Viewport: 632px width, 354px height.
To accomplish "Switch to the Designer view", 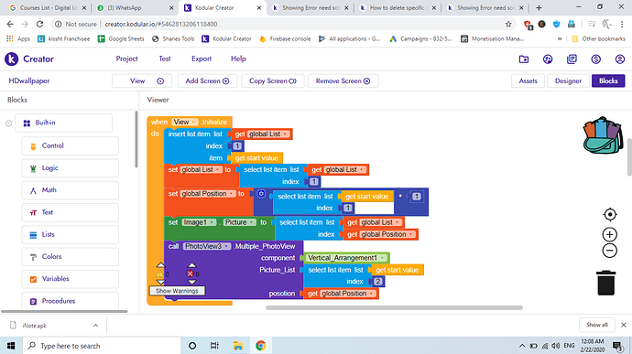I will coord(568,80).
